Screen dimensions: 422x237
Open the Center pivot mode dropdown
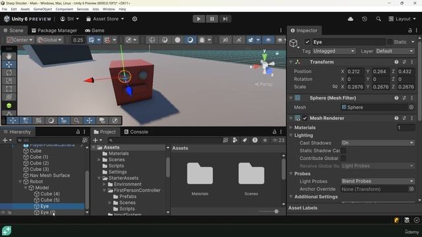(x=20, y=40)
